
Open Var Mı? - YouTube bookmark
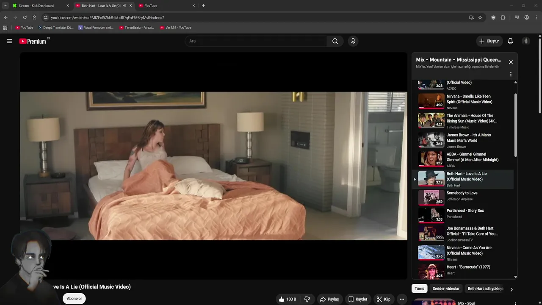176,28
